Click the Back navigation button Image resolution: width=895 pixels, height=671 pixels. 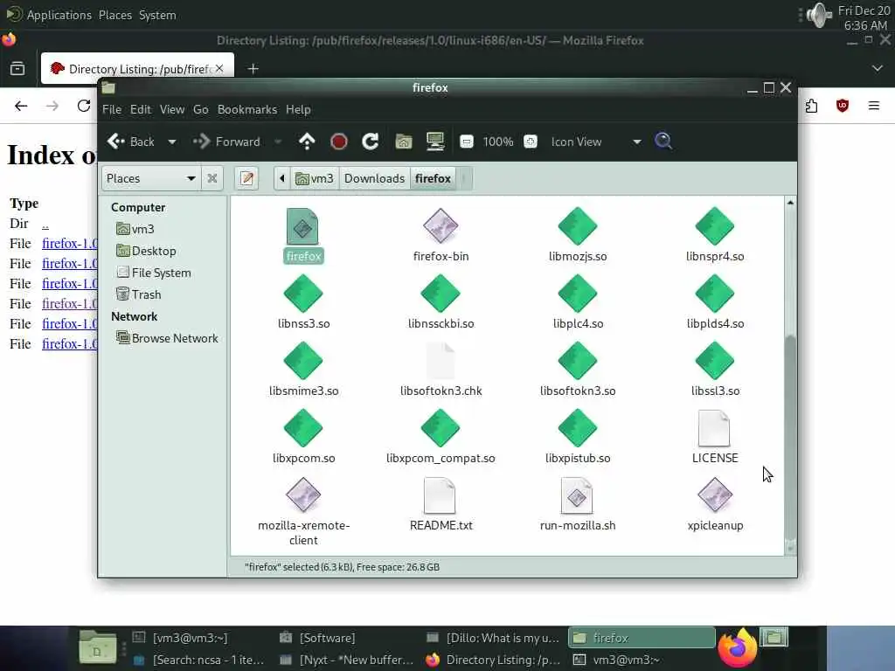(x=131, y=142)
